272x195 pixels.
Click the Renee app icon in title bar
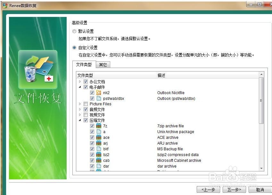(5, 5)
